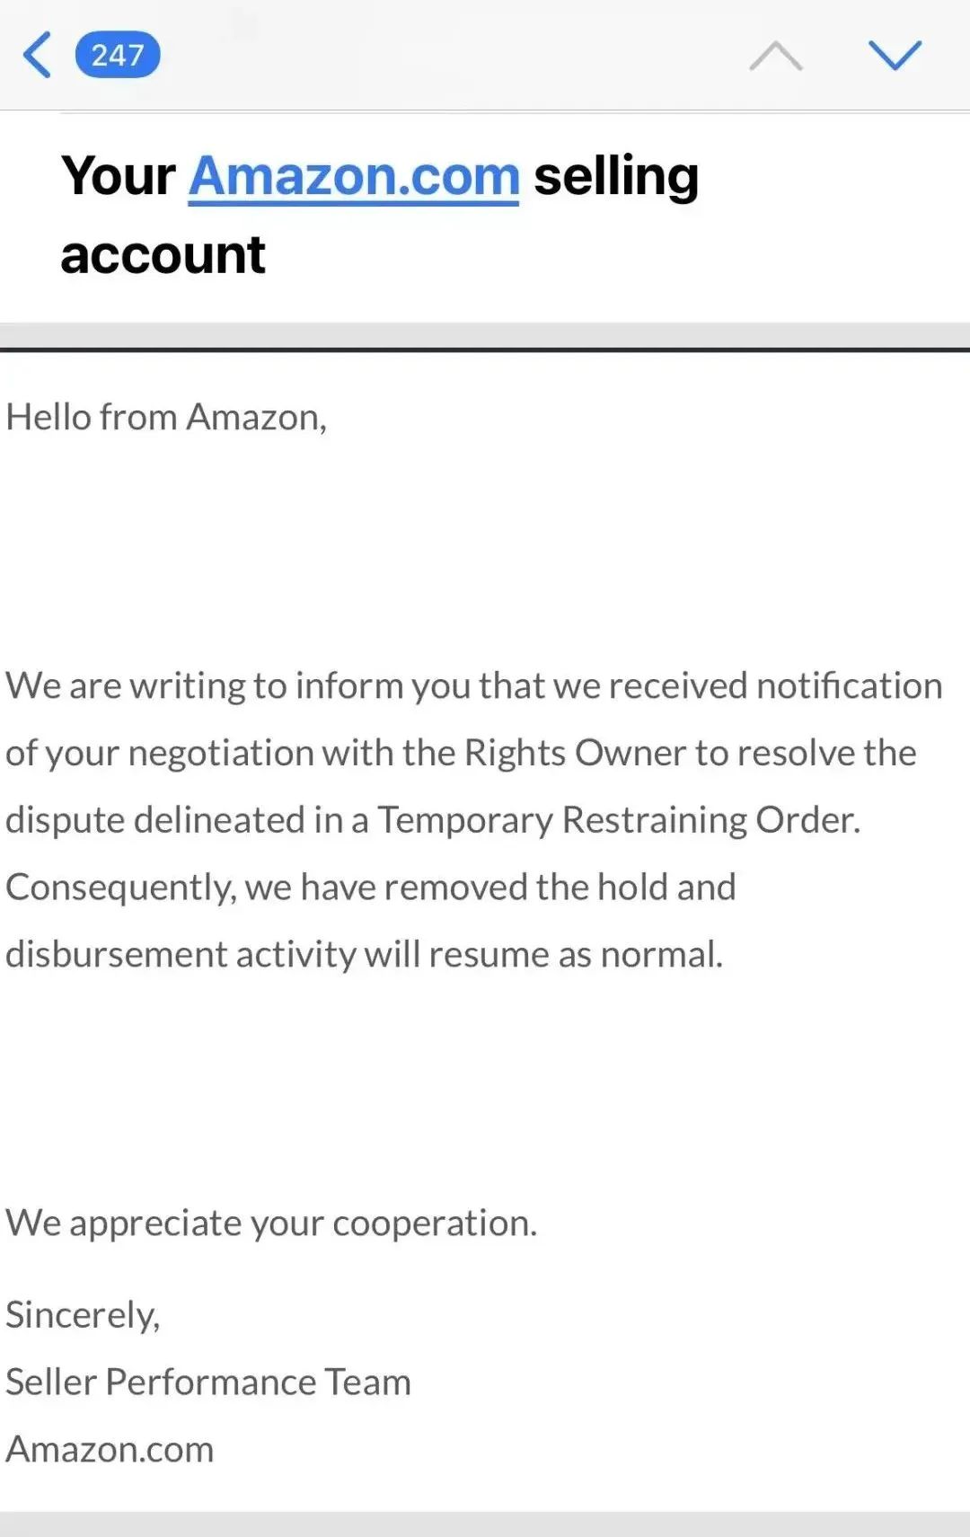Viewport: 970px width, 1537px height.
Task: Tap 'Consequently, we have removed the hold' line
Action: pyautogui.click(x=371, y=888)
